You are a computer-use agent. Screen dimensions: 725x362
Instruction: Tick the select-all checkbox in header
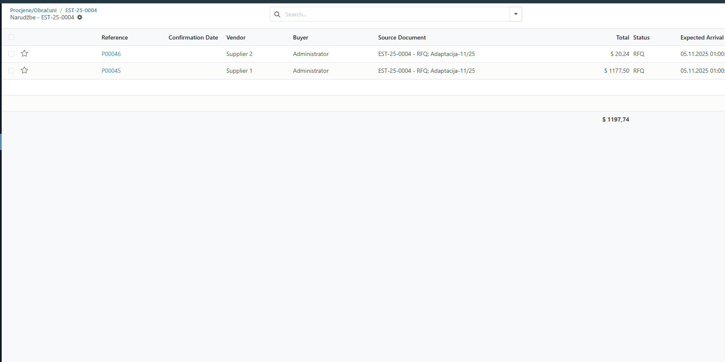pyautogui.click(x=11, y=37)
